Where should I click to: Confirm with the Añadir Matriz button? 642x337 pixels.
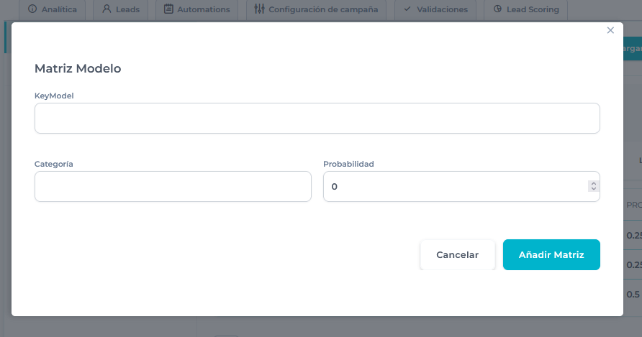[551, 254]
